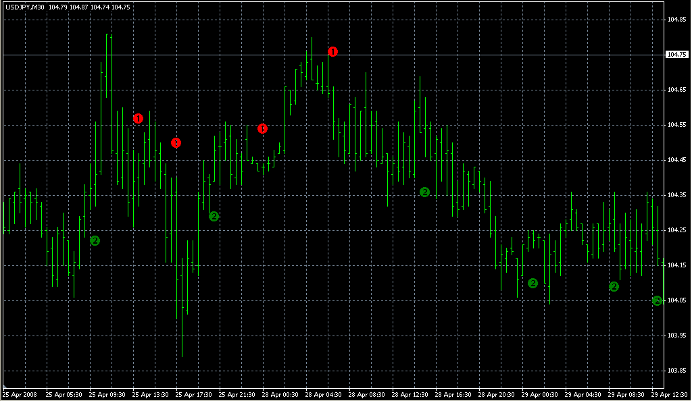692x401 pixels.
Task: Click the red sell marker near 25 Apr 13:30
Action: point(176,142)
